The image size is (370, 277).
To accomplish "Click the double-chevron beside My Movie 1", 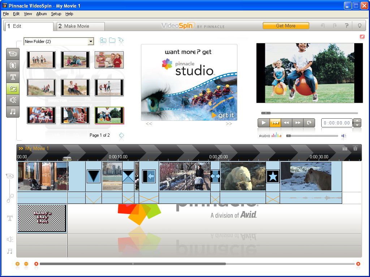I will 21,148.
